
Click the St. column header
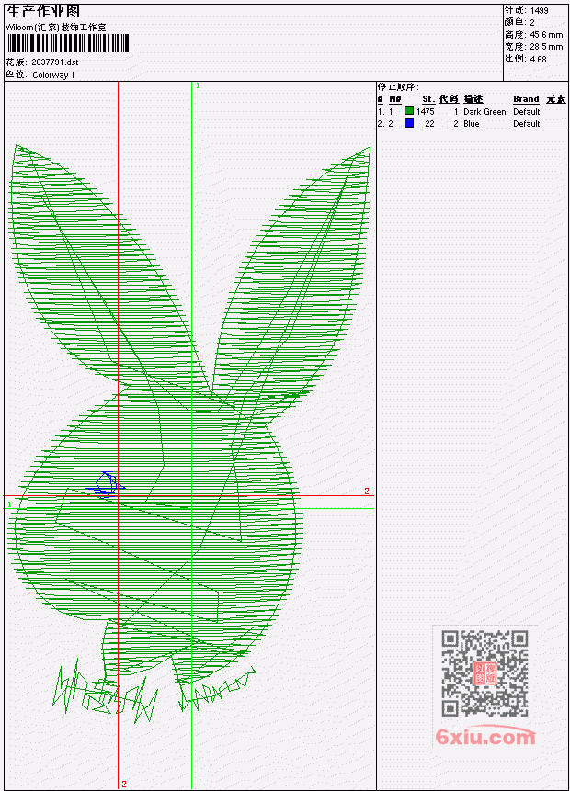coord(428,99)
